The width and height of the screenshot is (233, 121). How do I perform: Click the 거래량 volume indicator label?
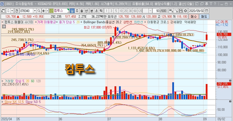coord(9,81)
